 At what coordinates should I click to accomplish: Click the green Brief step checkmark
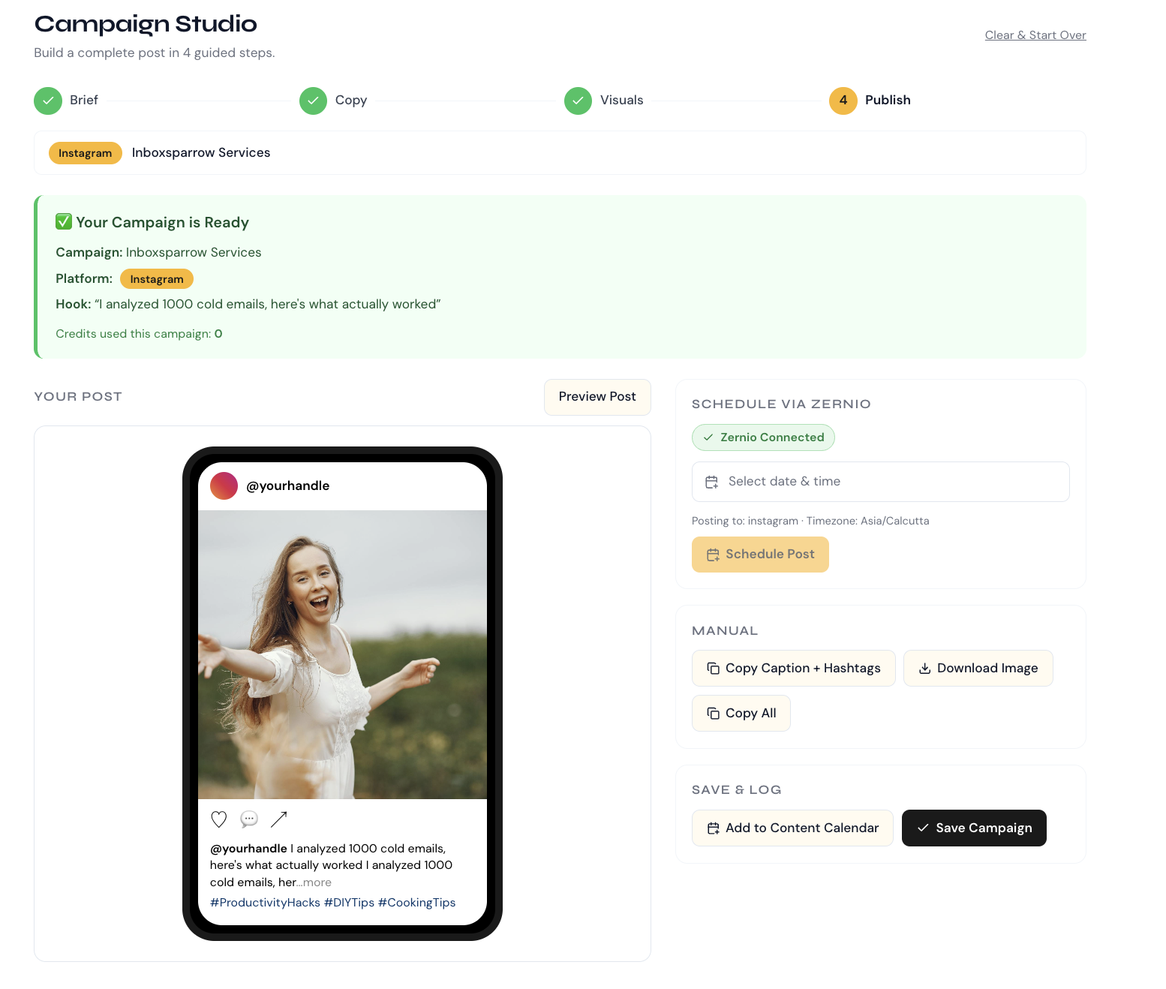(x=48, y=101)
